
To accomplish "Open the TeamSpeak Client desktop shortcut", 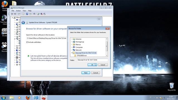I will [4, 20].
